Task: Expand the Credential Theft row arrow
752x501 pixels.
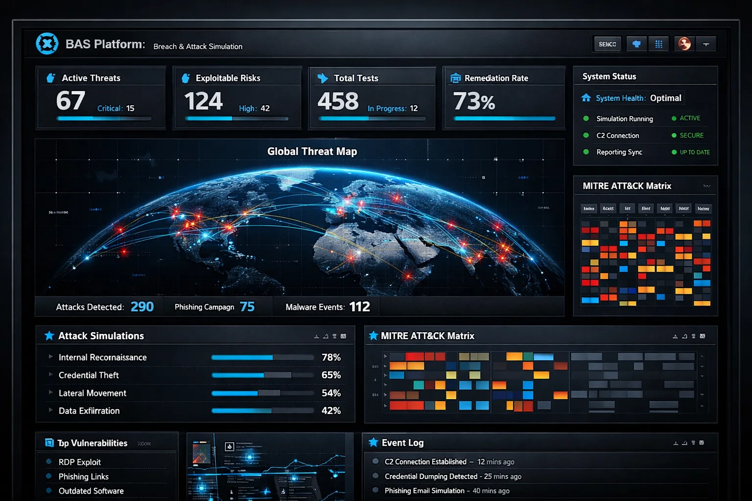Action: tap(50, 374)
